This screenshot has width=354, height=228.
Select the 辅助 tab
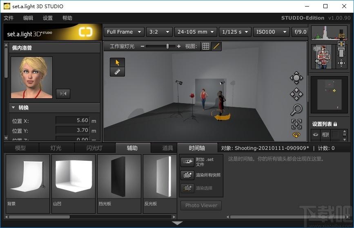coord(132,148)
